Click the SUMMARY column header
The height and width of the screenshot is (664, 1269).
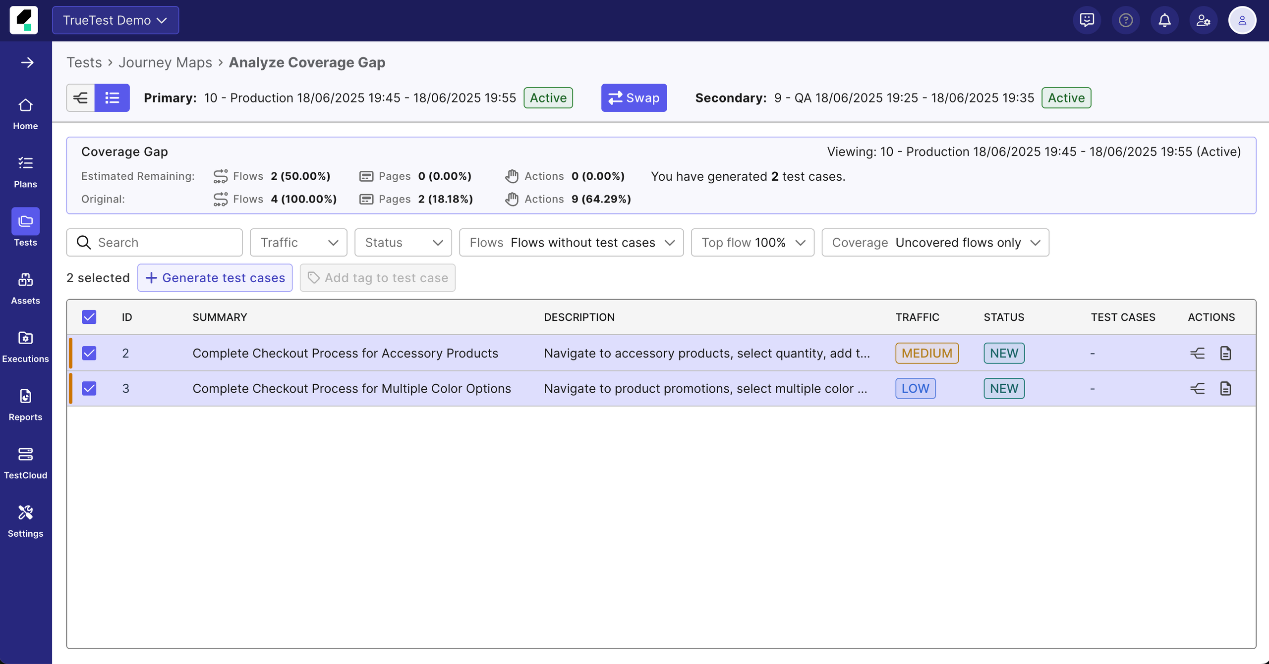click(220, 317)
